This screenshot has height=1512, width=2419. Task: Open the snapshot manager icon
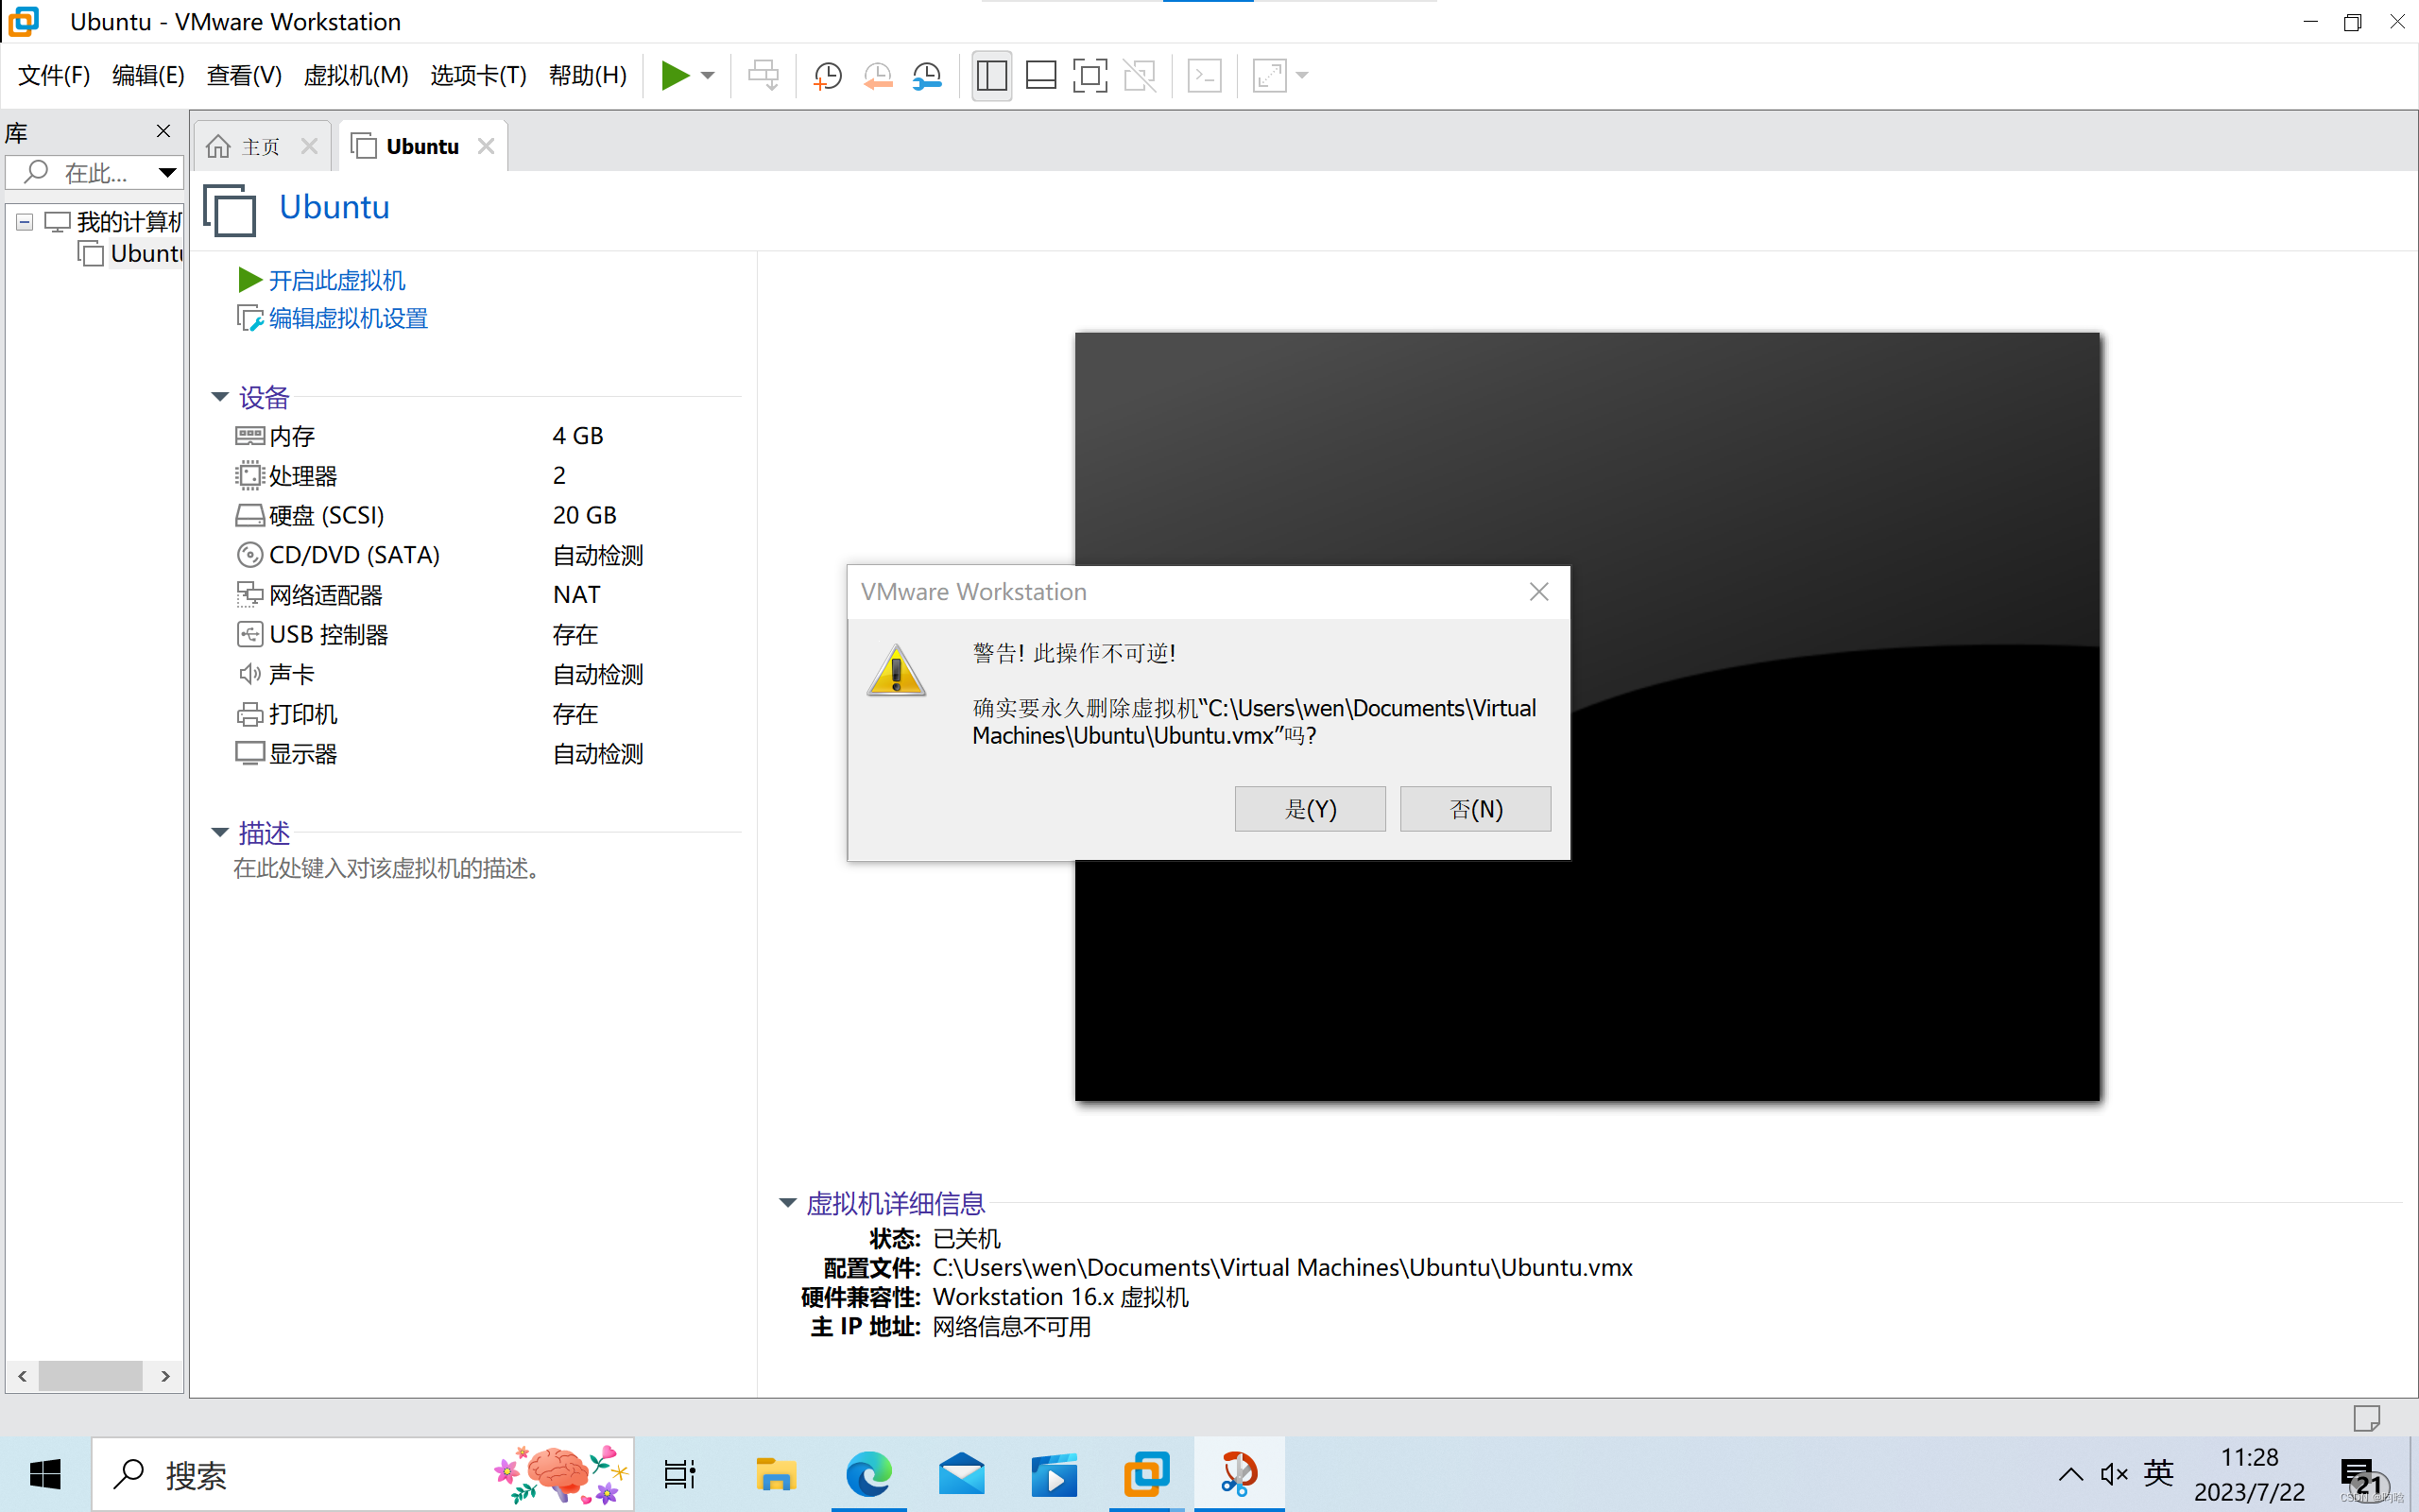[x=927, y=75]
